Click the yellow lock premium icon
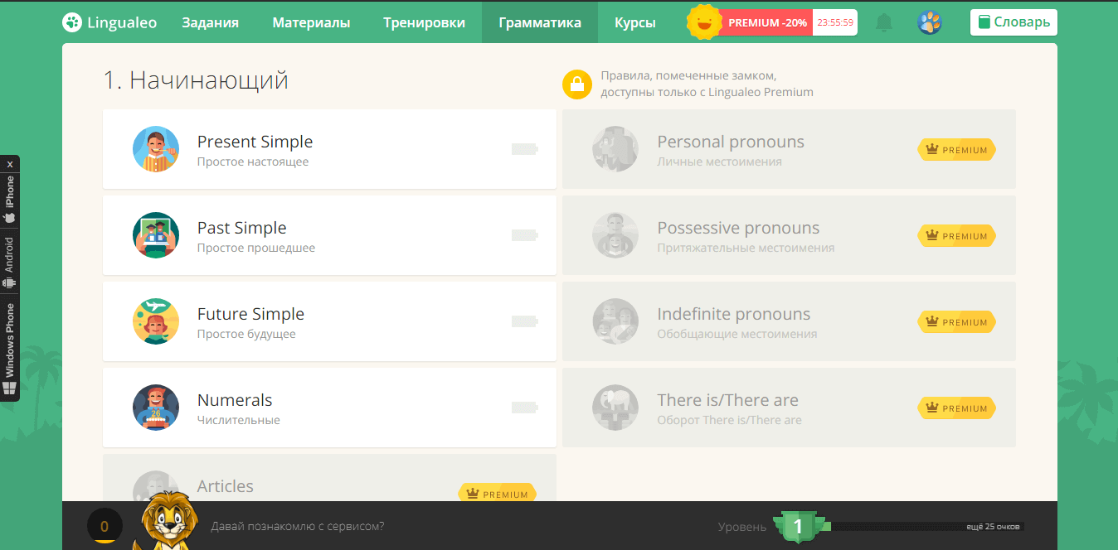Screen dimensions: 1118x550 click(576, 84)
